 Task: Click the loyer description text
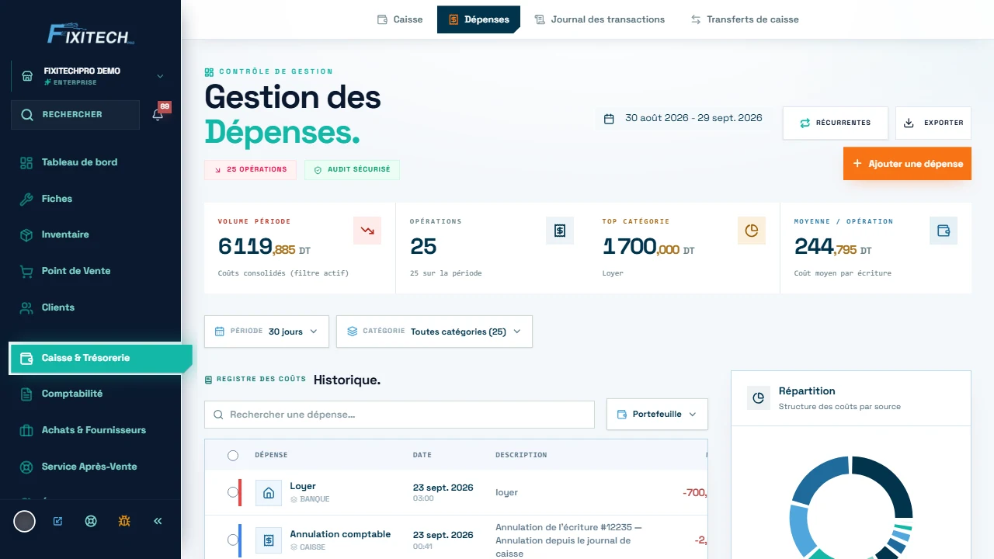[506, 492]
